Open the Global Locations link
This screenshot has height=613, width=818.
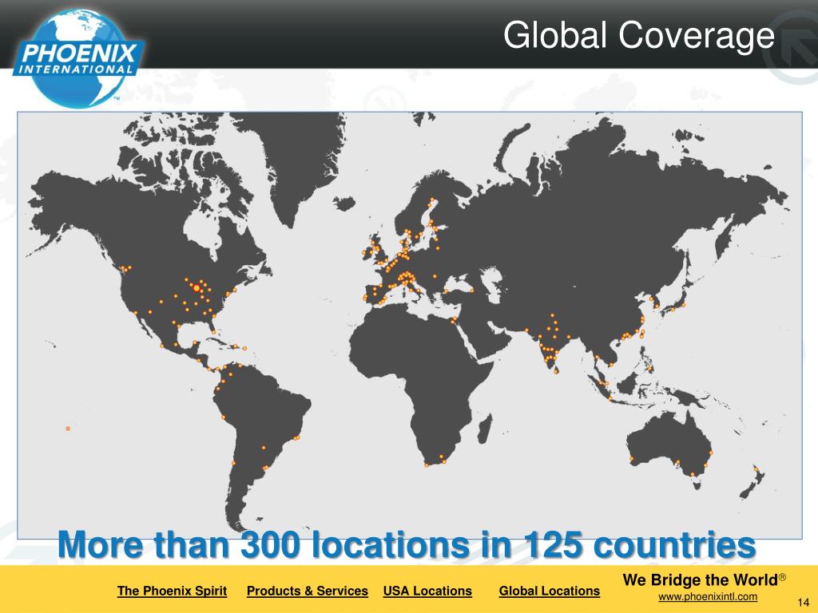[550, 591]
